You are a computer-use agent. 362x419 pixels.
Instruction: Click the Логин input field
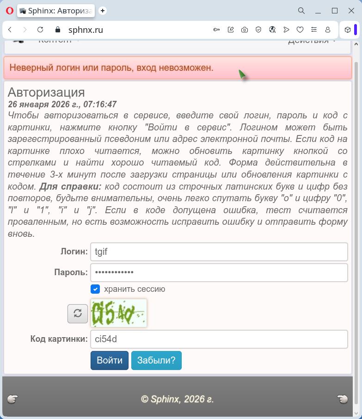tap(219, 252)
